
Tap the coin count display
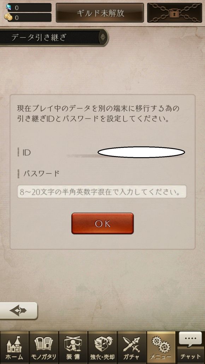tap(30, 18)
